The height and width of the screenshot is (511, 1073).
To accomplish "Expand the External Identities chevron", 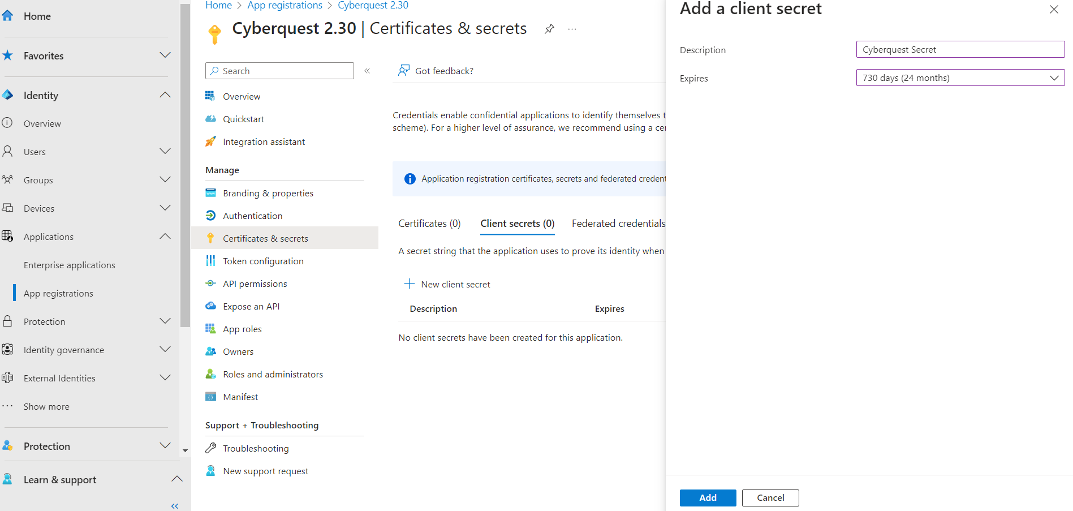I will coord(165,377).
